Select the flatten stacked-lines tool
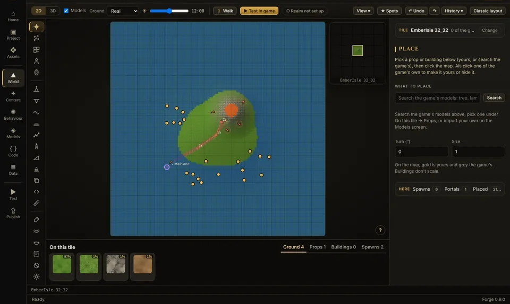The height and width of the screenshot is (304, 510). (x=37, y=124)
